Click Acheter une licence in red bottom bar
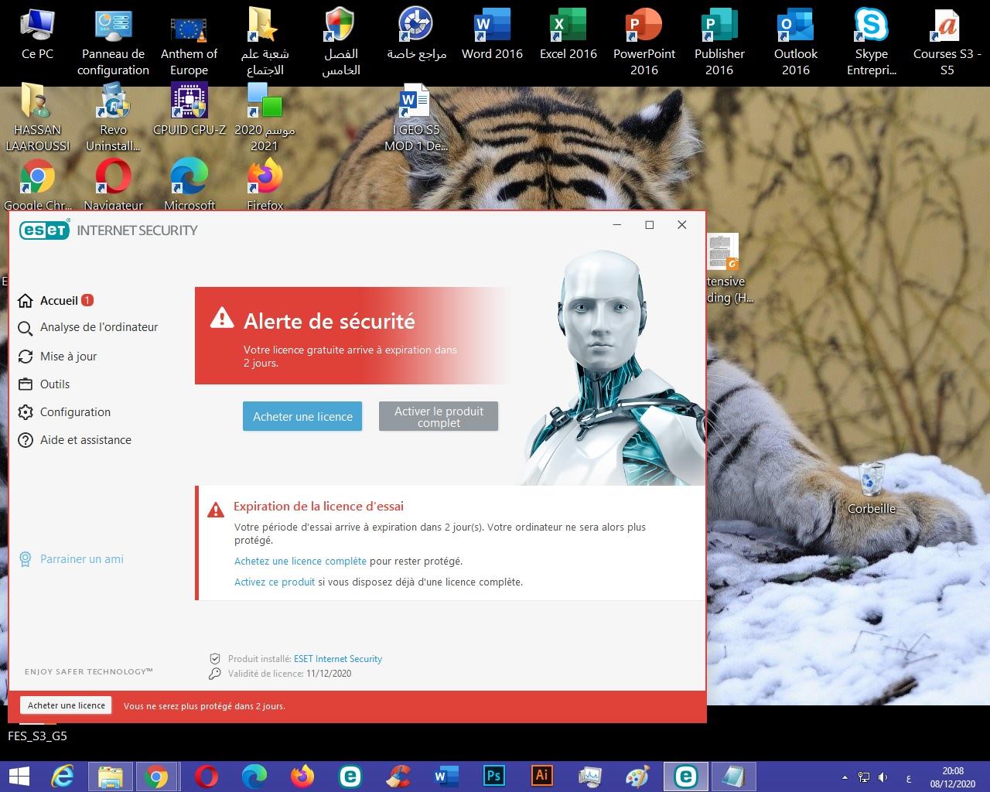This screenshot has height=792, width=990. (x=67, y=705)
